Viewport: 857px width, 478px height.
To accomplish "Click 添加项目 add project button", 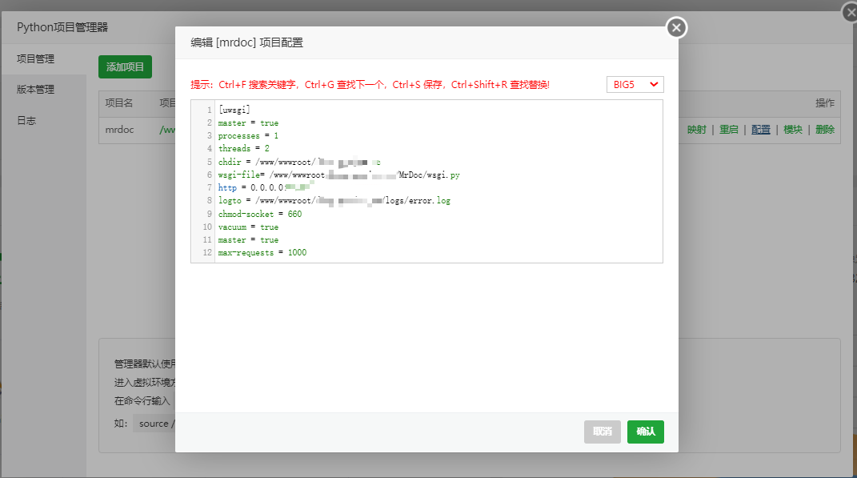I will coord(125,66).
